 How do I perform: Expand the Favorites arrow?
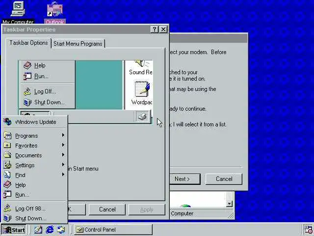(x=63, y=145)
